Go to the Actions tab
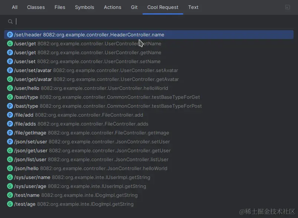 click(x=112, y=7)
